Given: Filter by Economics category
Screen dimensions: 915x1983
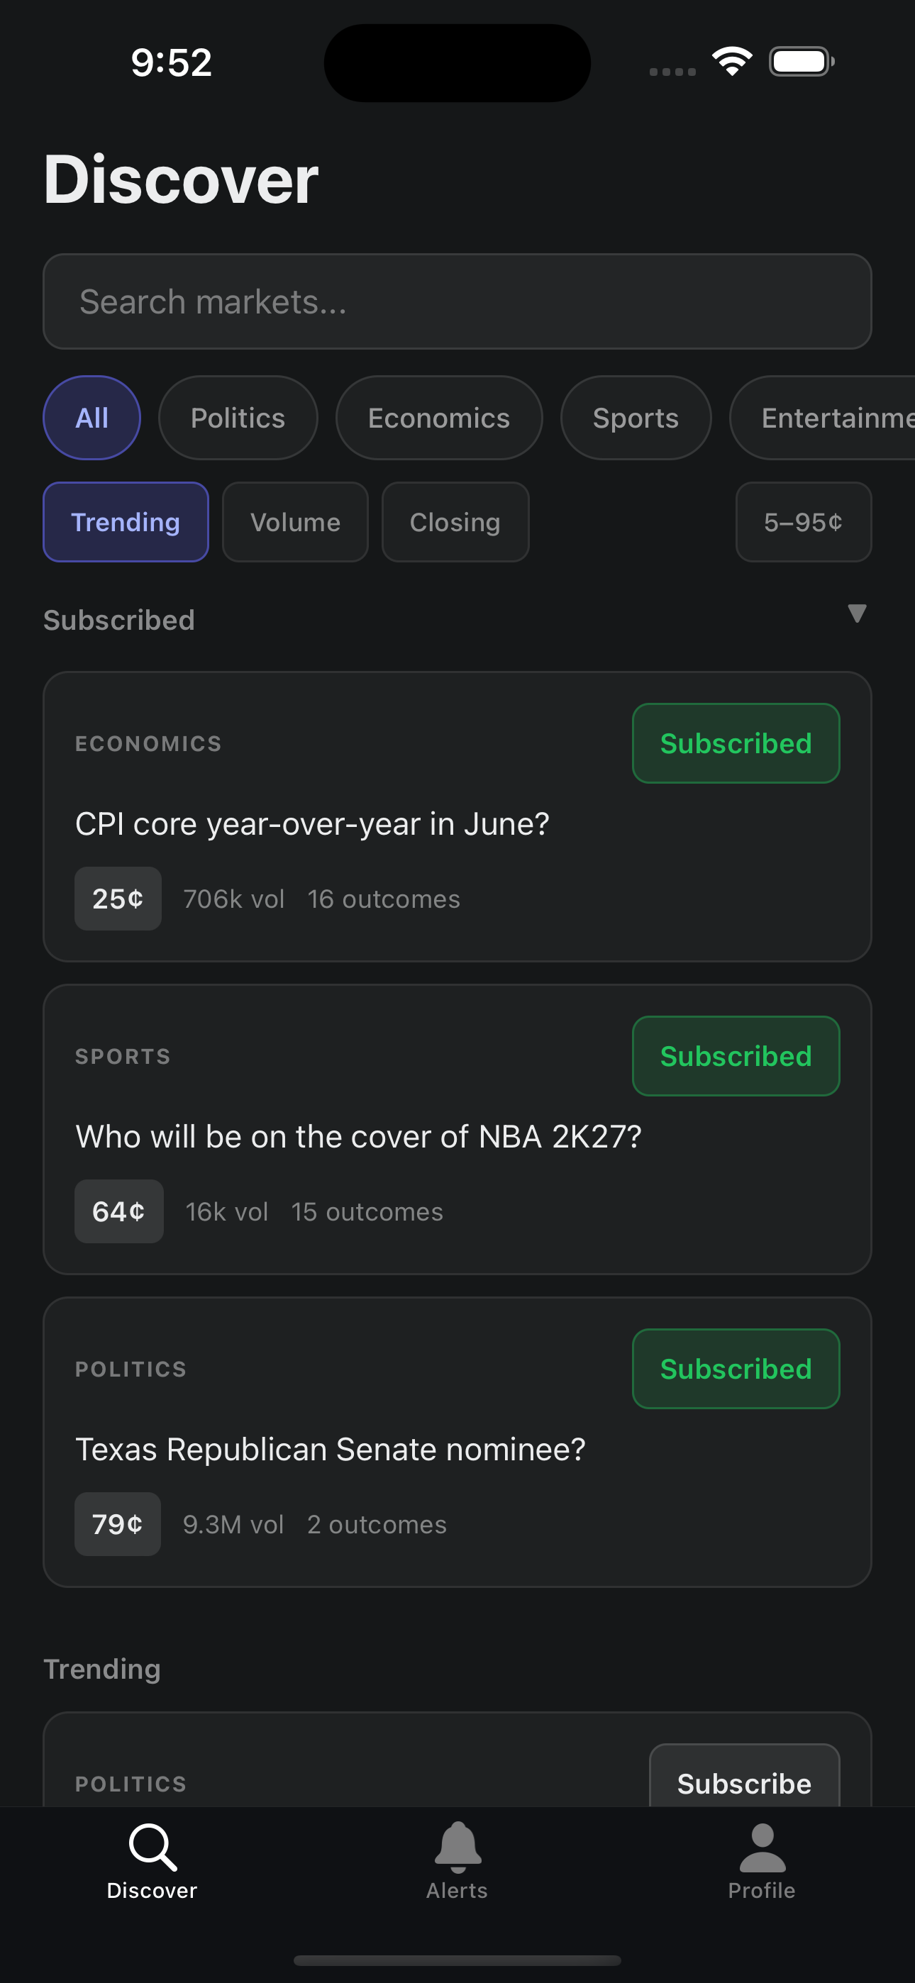Looking at the screenshot, I should (x=439, y=418).
